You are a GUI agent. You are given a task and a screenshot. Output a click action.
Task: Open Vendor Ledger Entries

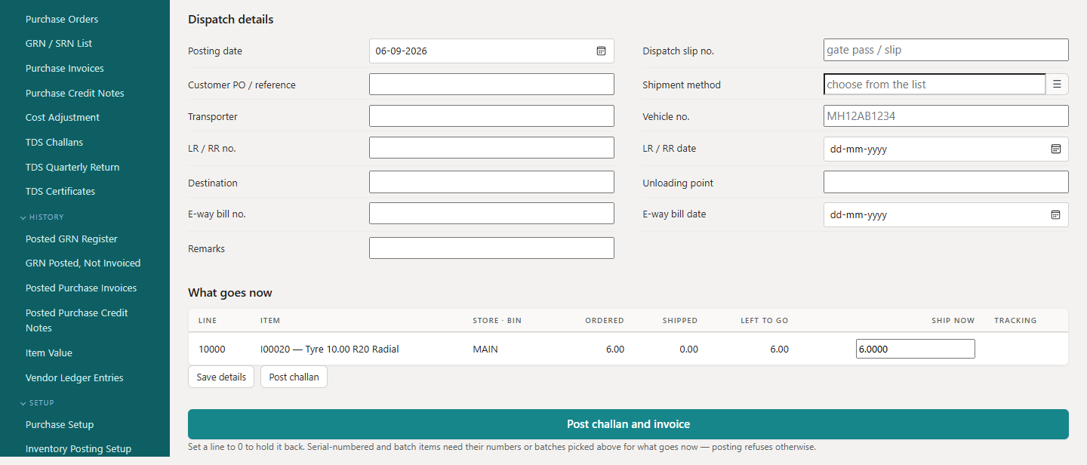pyautogui.click(x=75, y=378)
